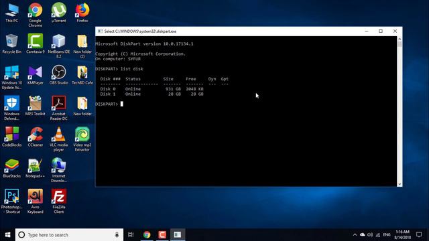Select Windows Defender shortcut
429x241 pixels.
coord(12,108)
